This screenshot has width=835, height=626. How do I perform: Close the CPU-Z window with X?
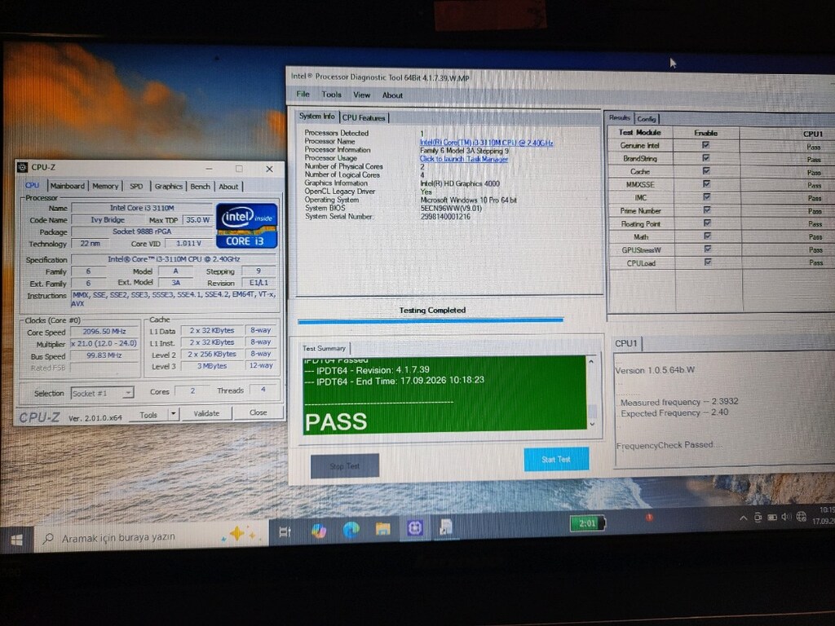point(269,169)
